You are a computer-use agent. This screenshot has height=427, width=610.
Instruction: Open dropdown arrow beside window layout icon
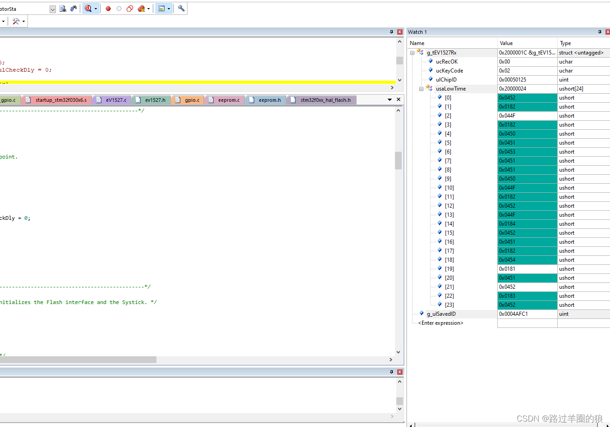coord(169,9)
